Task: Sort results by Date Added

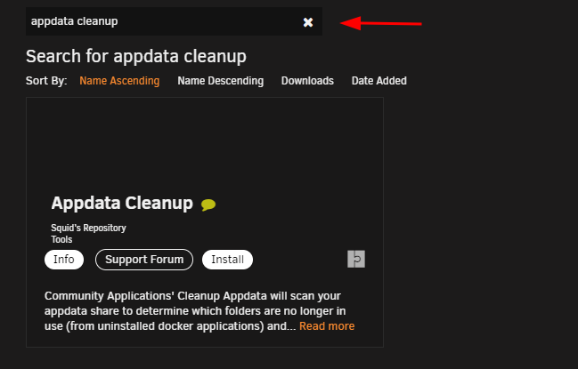Action: 379,81
